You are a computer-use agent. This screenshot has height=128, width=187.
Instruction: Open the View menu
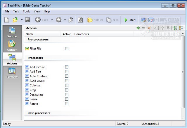point(37,11)
